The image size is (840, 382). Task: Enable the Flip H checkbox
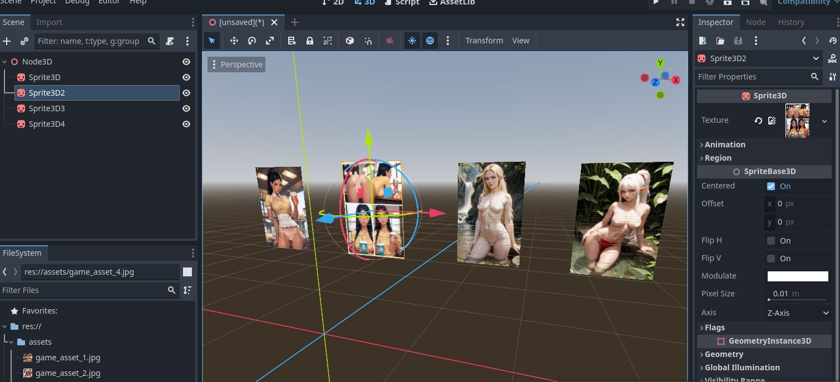[771, 241]
